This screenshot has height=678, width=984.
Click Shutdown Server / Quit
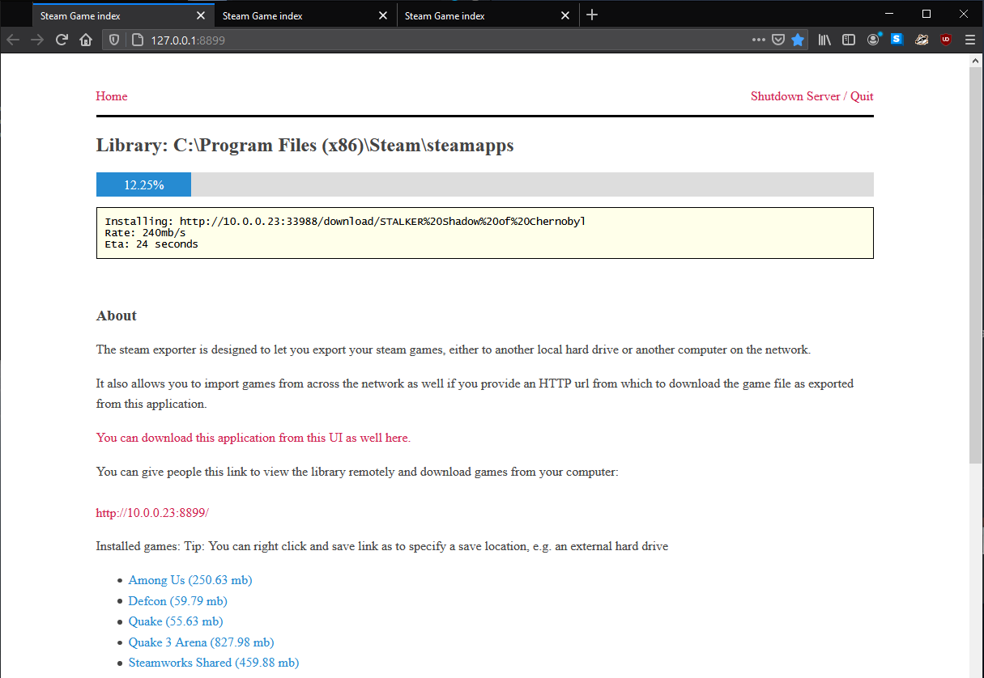[x=811, y=96]
